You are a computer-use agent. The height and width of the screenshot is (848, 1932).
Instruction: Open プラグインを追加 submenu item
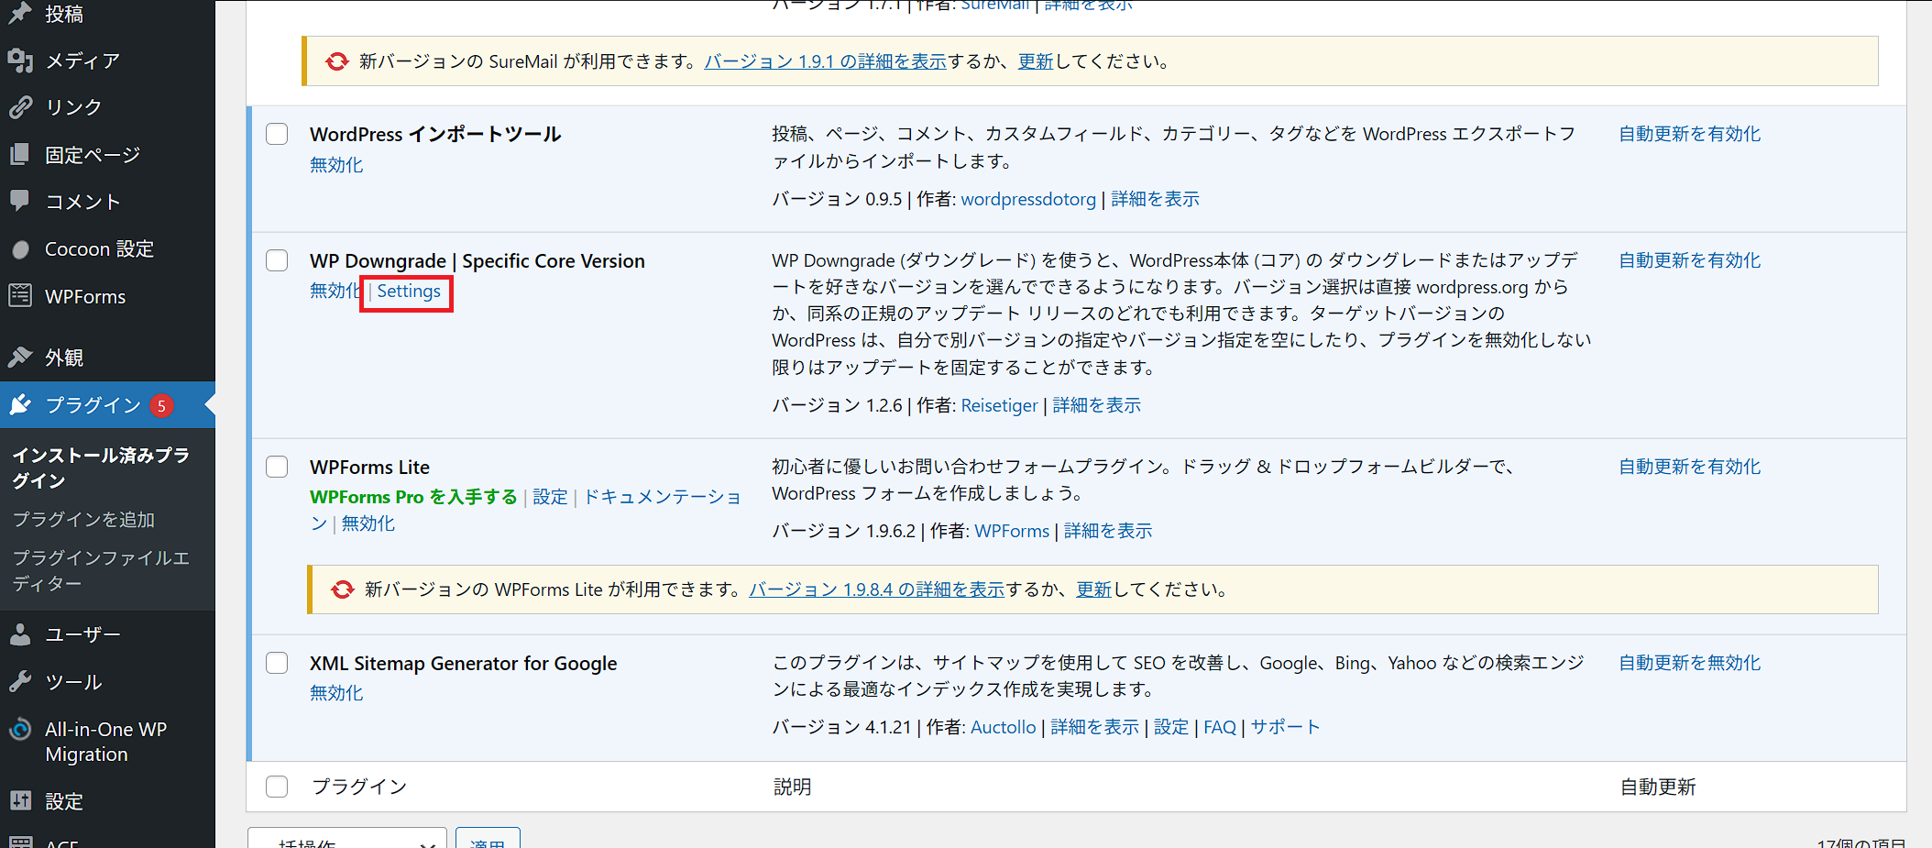(83, 520)
